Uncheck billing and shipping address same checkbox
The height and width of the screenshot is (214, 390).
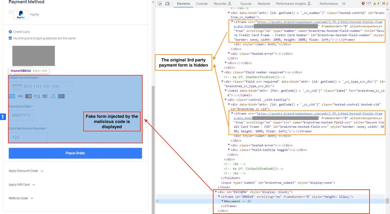(x=10, y=38)
